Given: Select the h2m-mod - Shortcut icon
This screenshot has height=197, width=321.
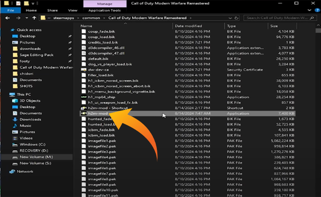Looking at the screenshot, I should 84,108.
